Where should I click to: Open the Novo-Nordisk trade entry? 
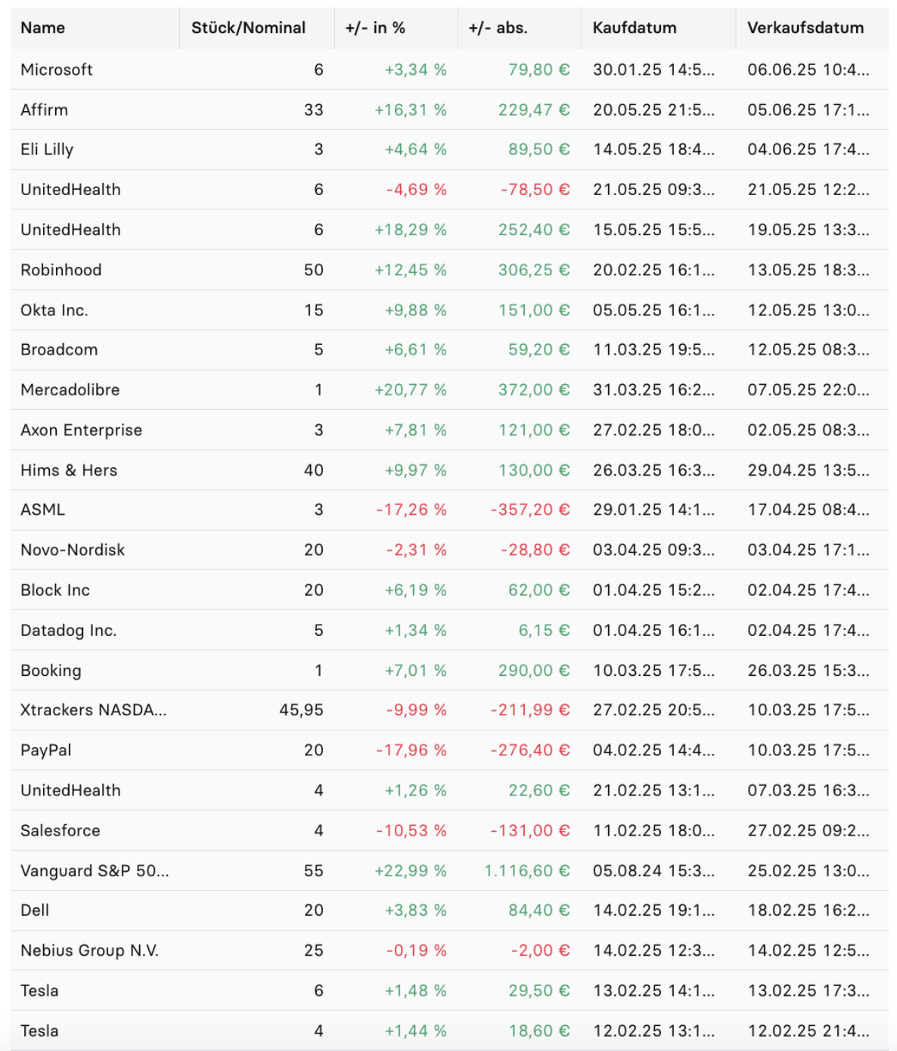click(449, 550)
